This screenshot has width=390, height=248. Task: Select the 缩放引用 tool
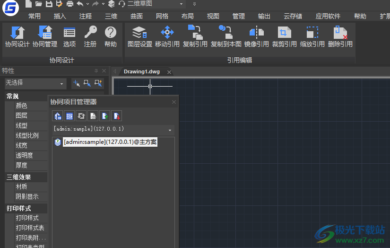312,37
